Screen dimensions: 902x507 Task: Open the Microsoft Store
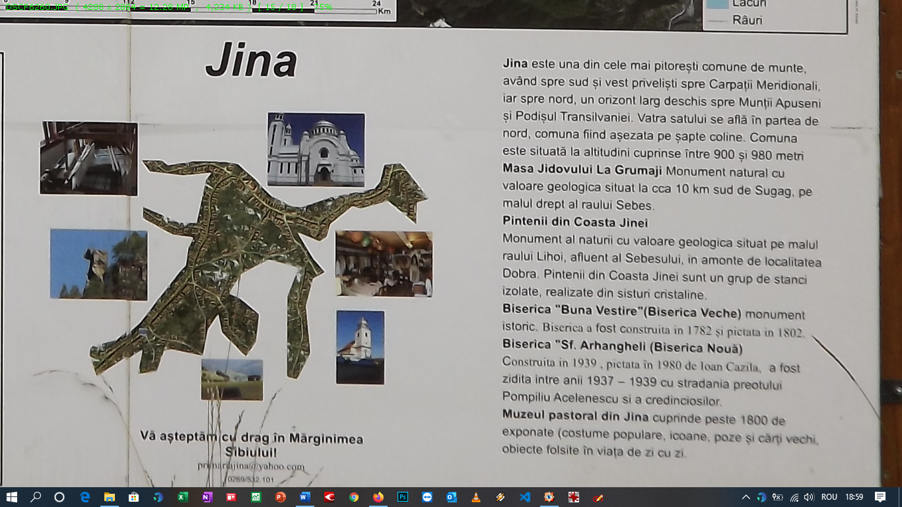(133, 497)
